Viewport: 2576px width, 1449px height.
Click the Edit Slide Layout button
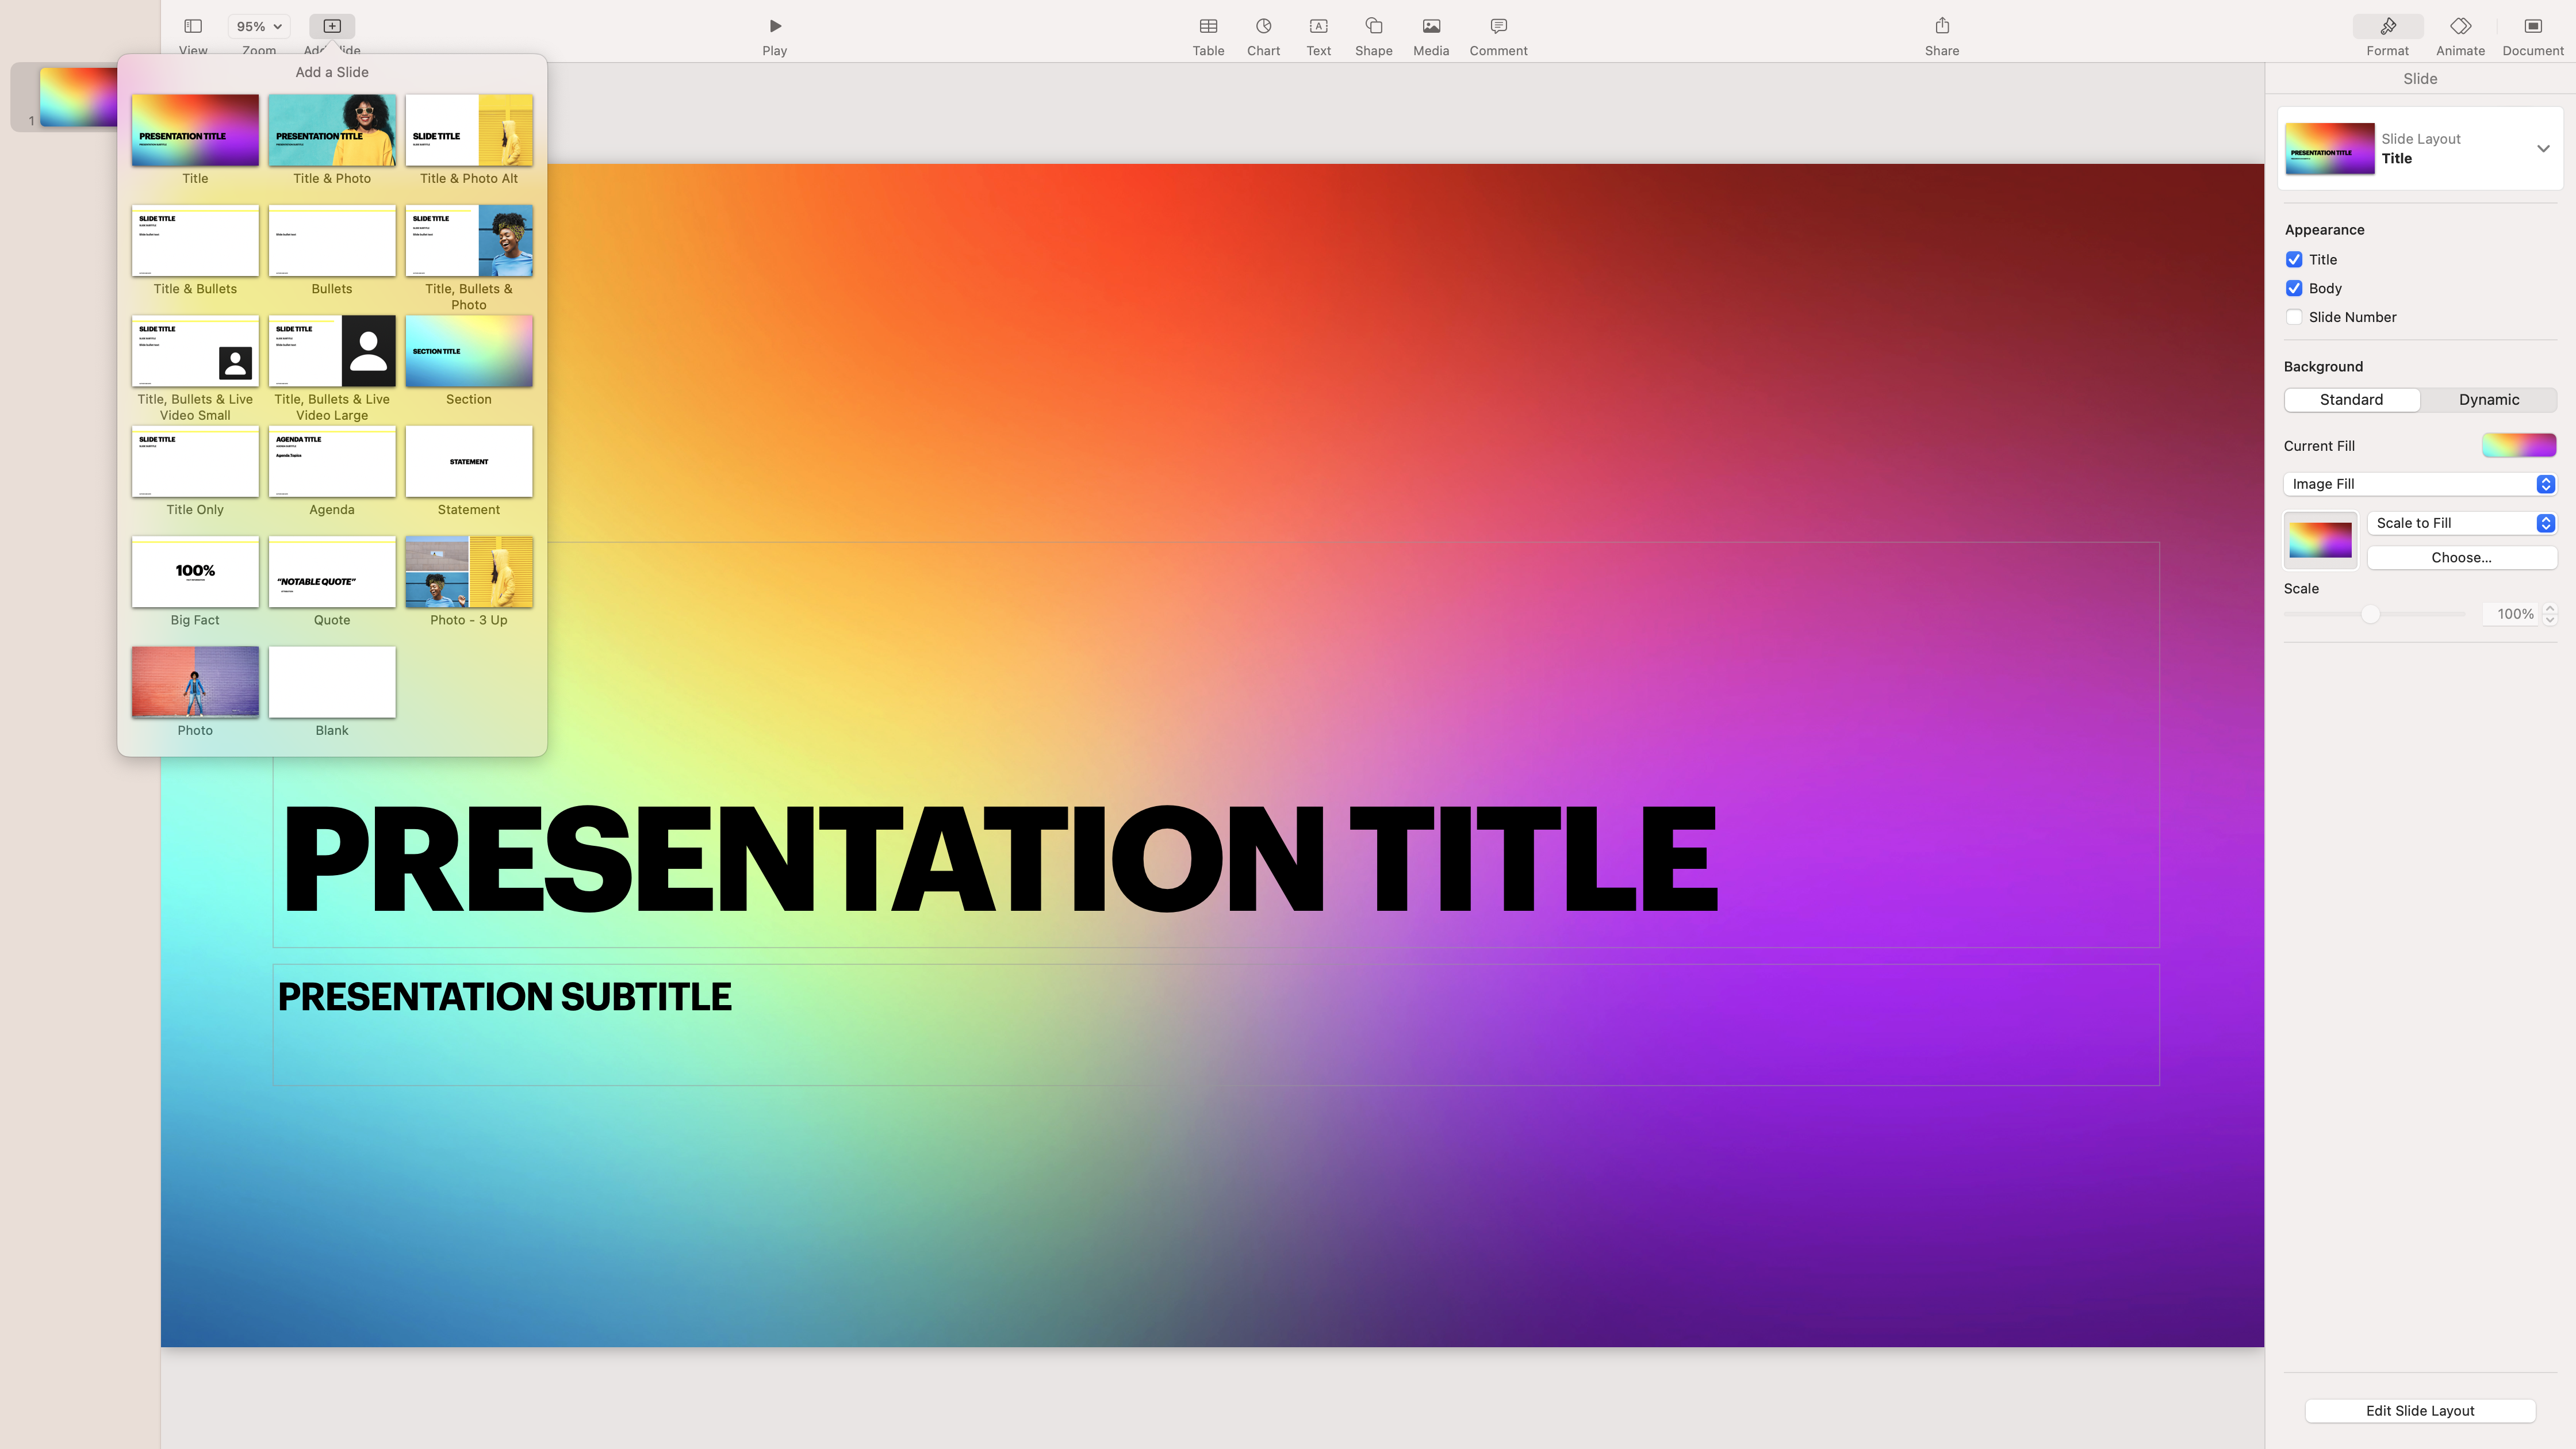pos(2420,1411)
